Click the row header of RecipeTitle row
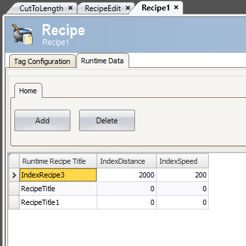Screen dimensions: 246x246 click(14, 189)
